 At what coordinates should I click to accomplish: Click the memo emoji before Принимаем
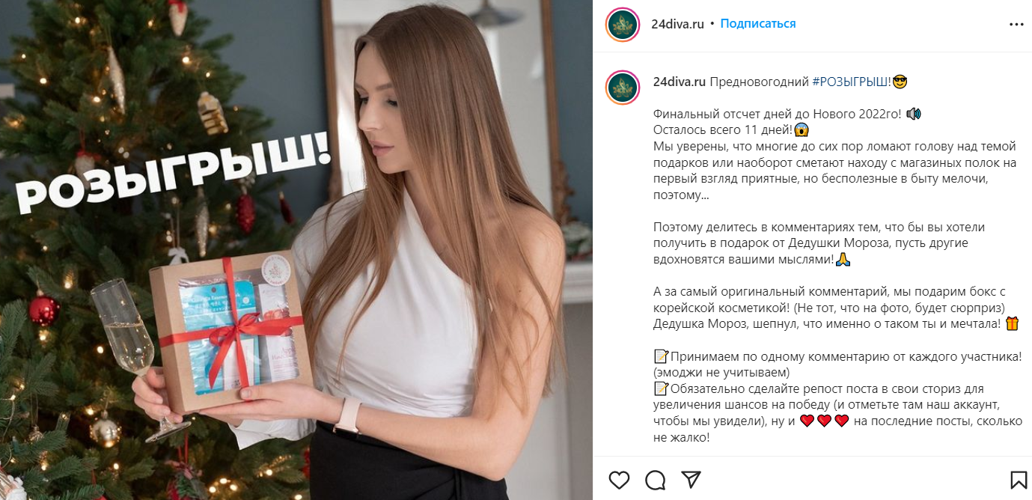pyautogui.click(x=661, y=356)
